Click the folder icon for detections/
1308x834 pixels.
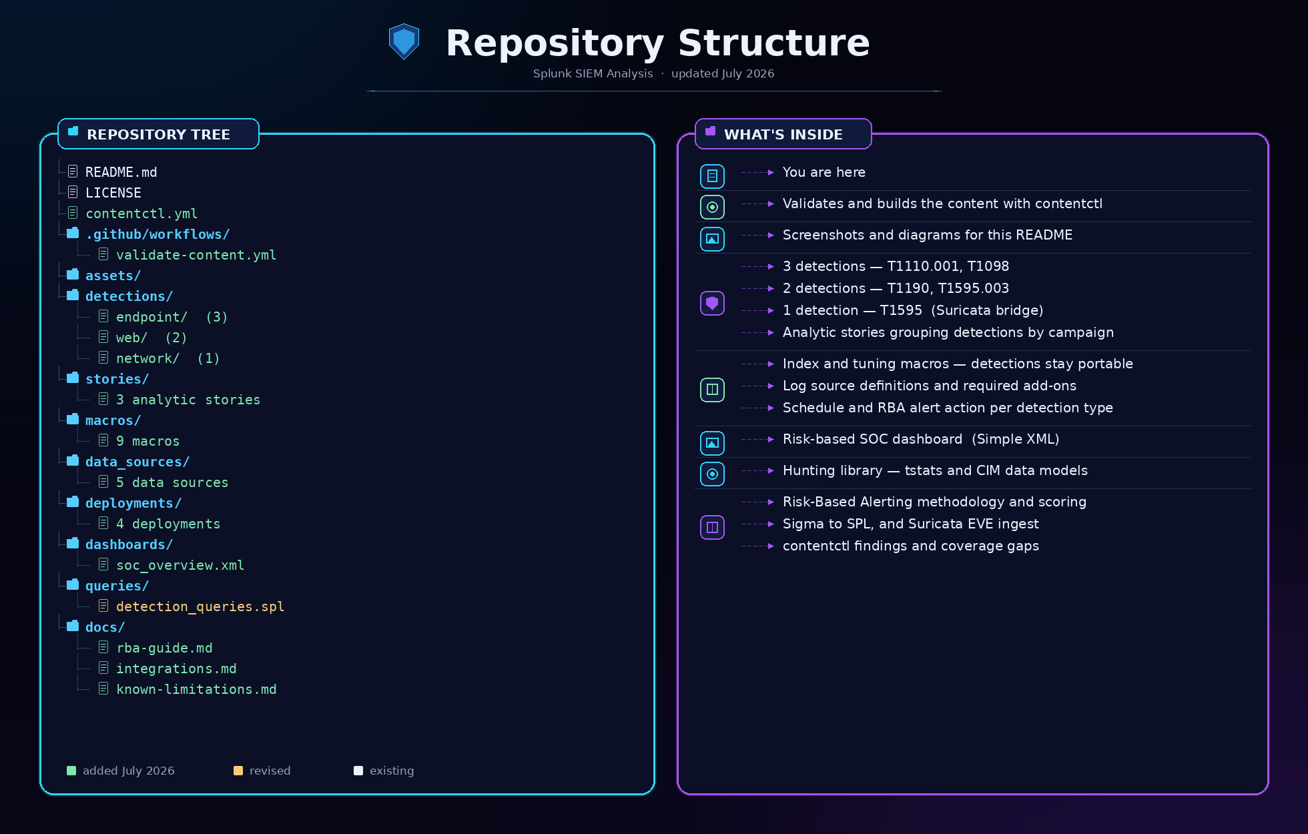pyautogui.click(x=73, y=294)
